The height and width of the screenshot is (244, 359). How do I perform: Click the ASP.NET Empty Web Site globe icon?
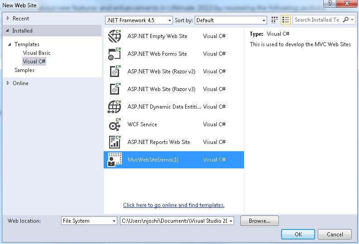115,36
